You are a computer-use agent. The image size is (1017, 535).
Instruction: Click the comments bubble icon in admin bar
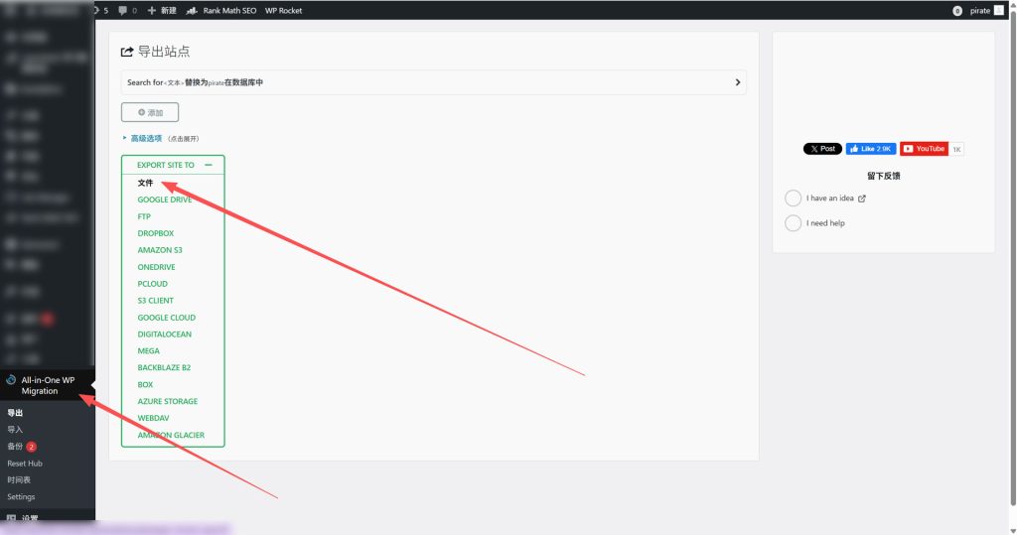[122, 10]
